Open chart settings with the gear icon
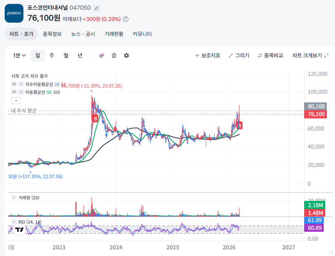 pos(127,55)
